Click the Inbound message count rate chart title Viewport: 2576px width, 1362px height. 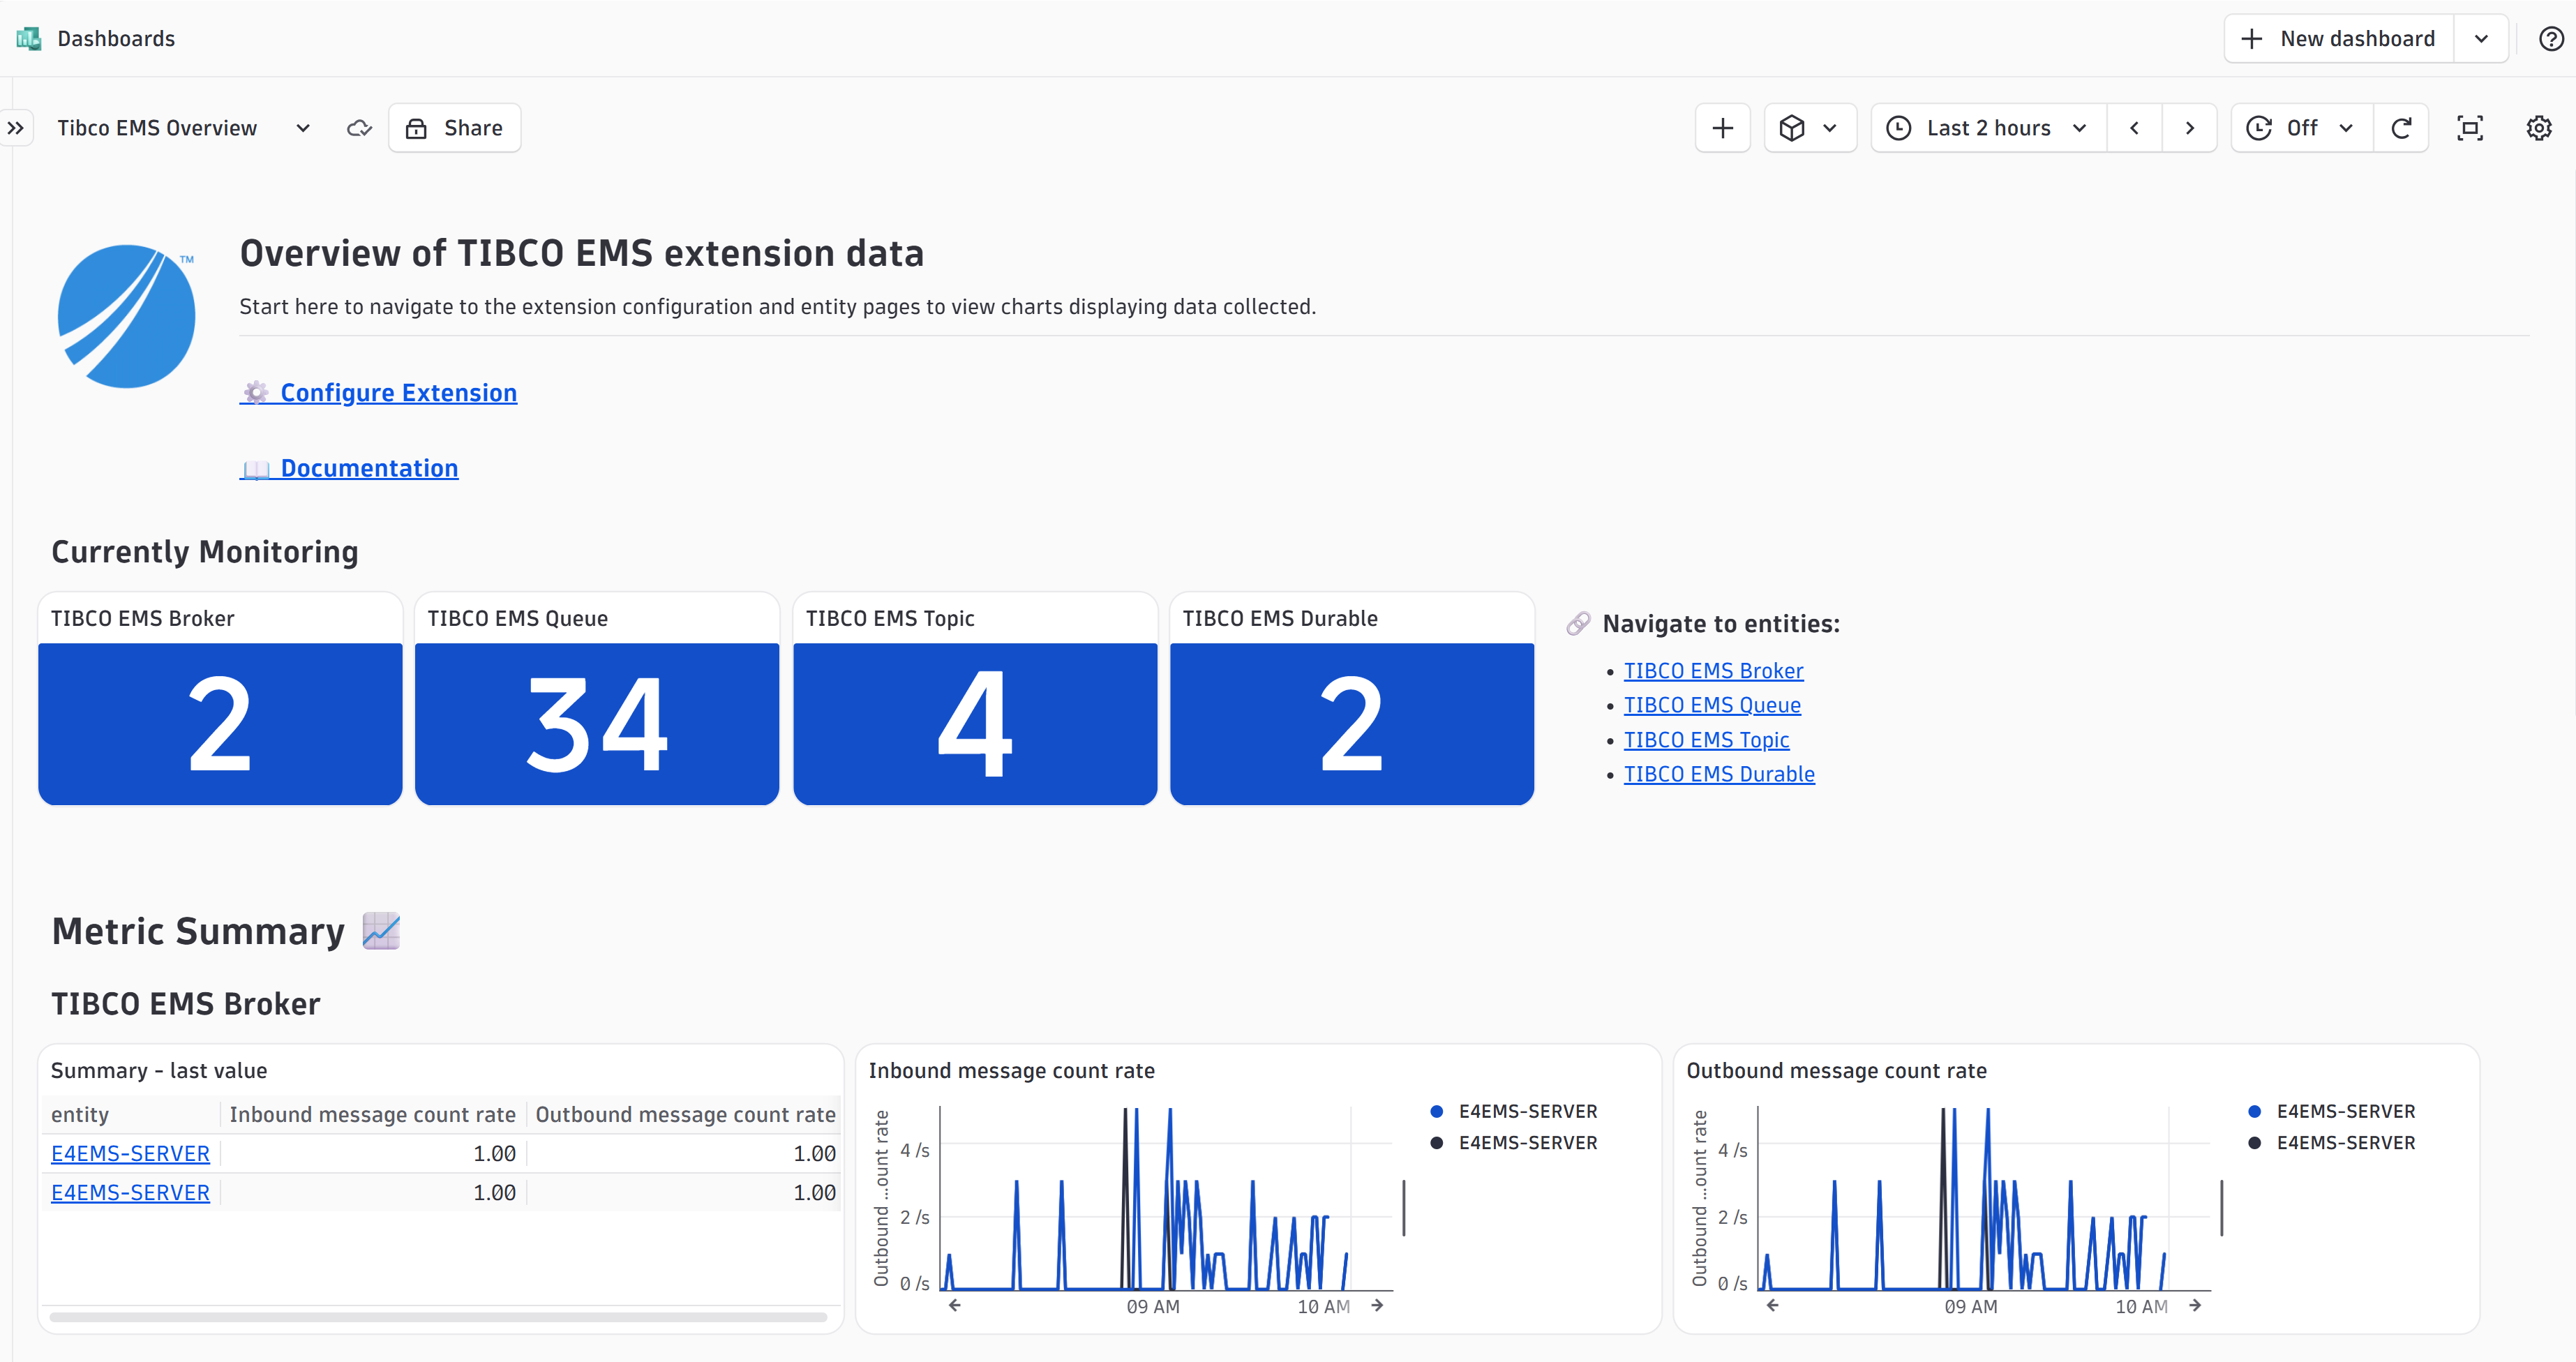point(1011,1070)
